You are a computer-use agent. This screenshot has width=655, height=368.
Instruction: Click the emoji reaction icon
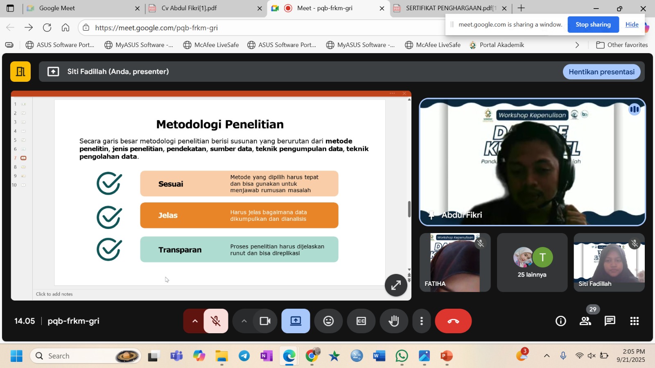click(x=328, y=321)
